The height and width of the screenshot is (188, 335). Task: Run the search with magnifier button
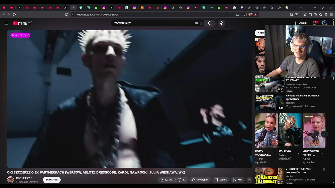coord(210,23)
